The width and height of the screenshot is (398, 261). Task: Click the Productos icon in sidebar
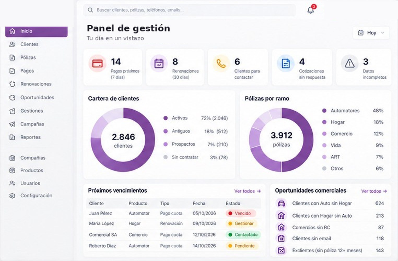pyautogui.click(x=12, y=170)
